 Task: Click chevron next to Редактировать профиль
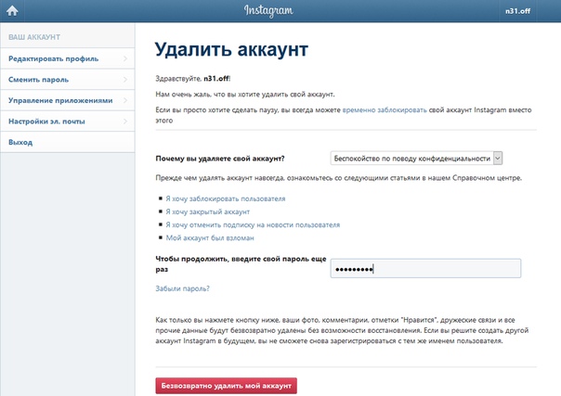125,58
